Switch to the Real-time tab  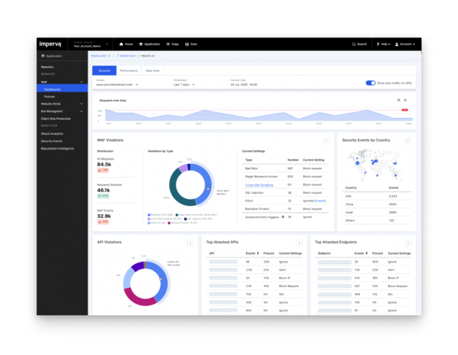(x=153, y=70)
